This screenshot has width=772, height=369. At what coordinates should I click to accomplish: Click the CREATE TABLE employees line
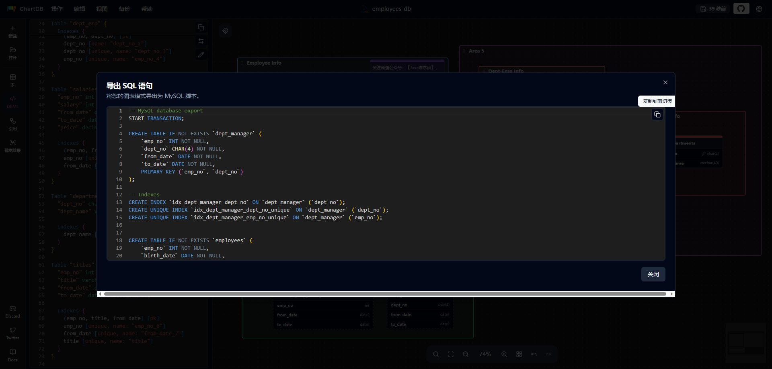191,241
